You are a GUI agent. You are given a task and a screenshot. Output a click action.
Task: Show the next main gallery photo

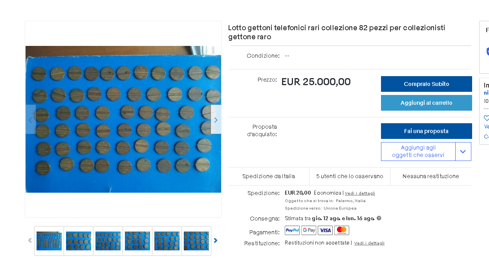point(216,119)
